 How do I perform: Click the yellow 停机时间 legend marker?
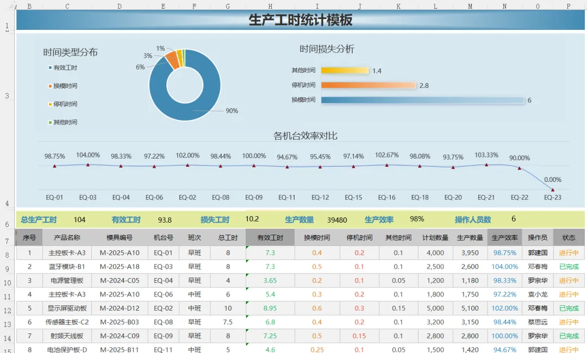[50, 104]
